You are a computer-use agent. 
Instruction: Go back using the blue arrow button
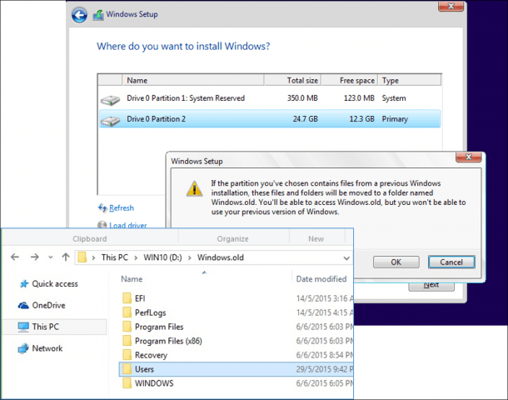pos(79,15)
